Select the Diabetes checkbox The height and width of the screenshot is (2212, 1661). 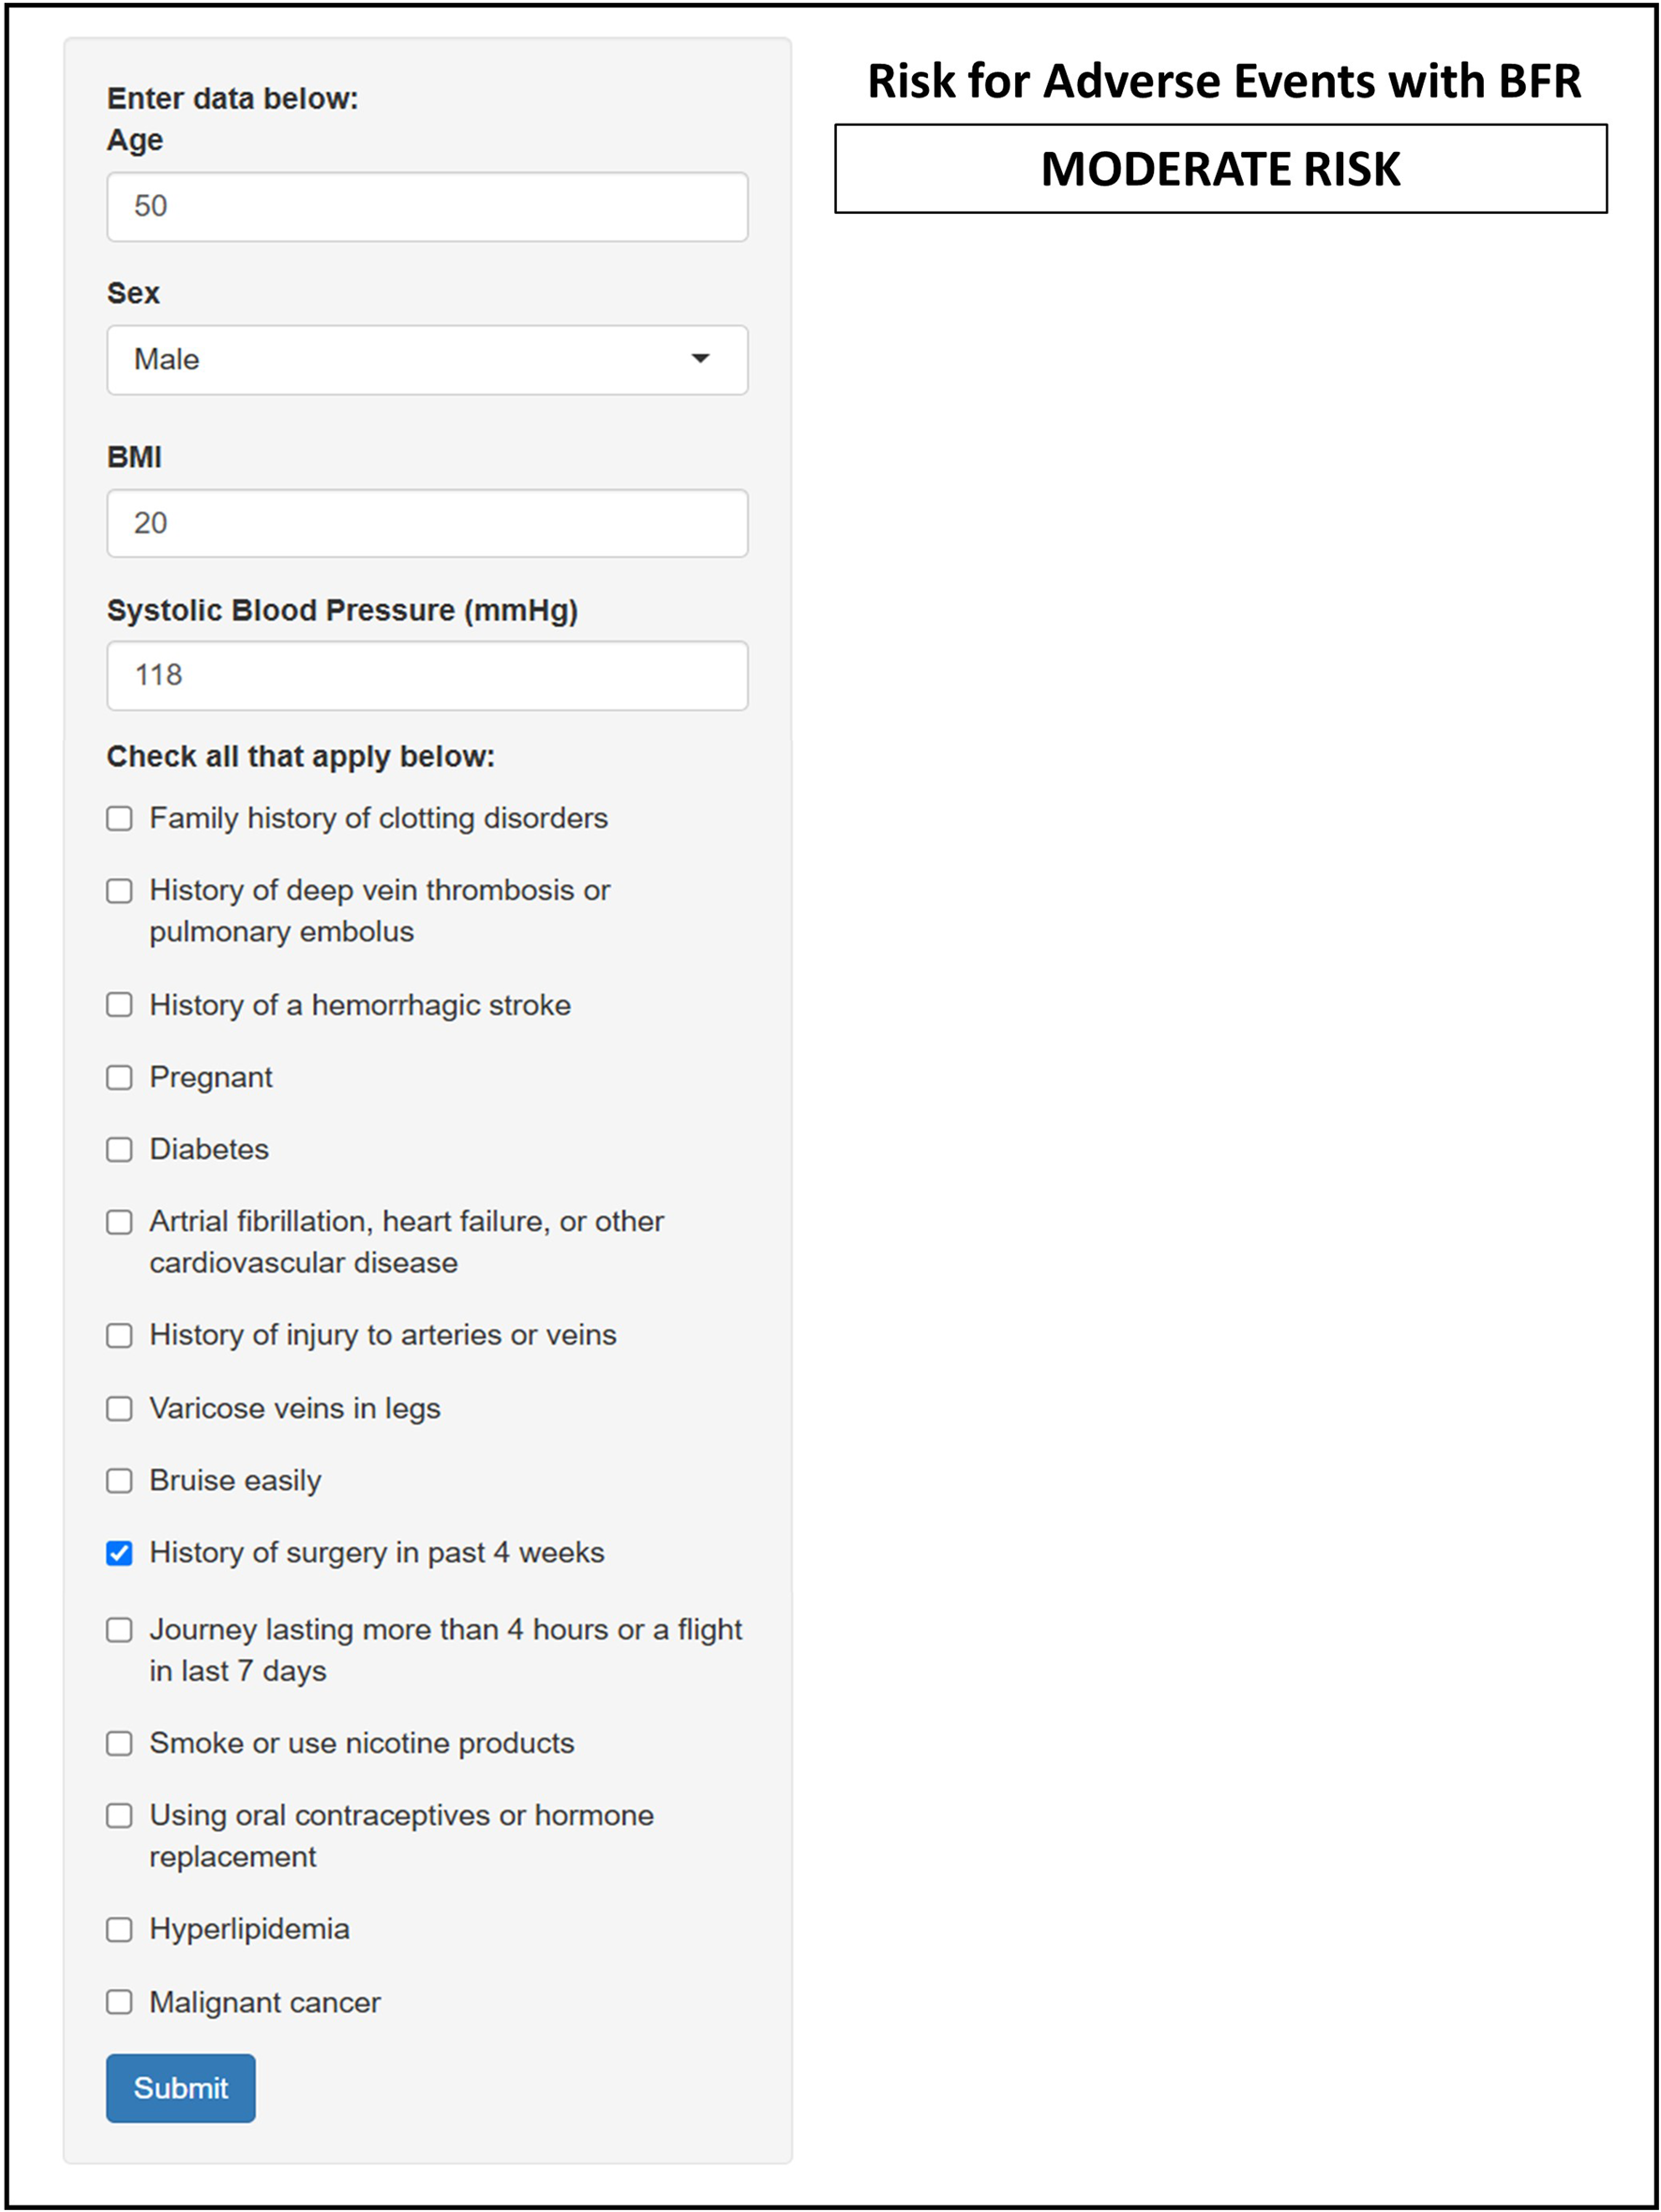[120, 1149]
